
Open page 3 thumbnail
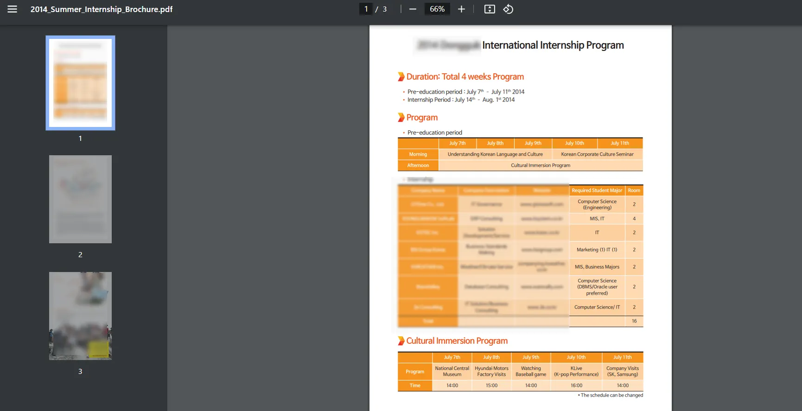pos(80,316)
